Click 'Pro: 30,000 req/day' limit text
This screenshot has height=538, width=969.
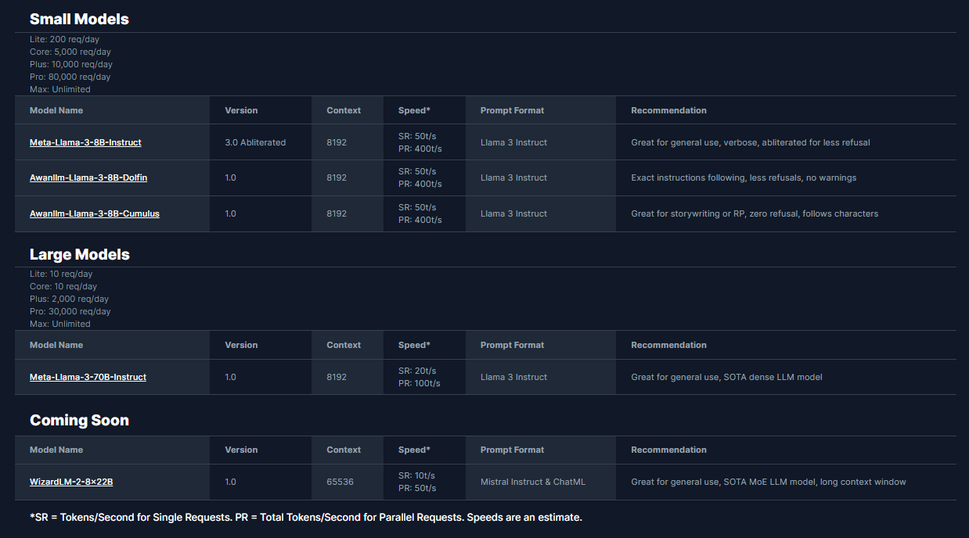[x=70, y=311]
